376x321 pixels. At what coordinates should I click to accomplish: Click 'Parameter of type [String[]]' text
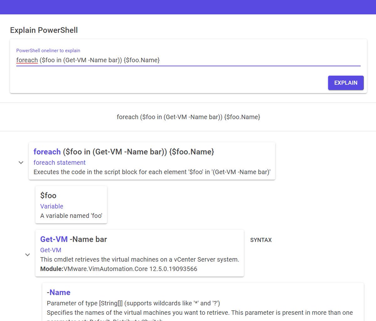(x=133, y=303)
